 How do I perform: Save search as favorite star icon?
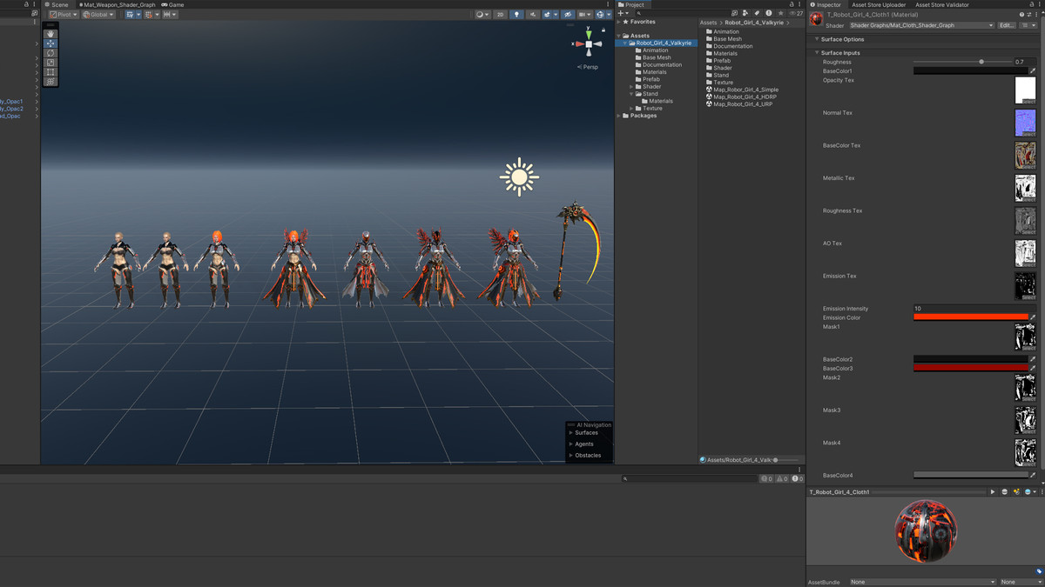pos(780,14)
